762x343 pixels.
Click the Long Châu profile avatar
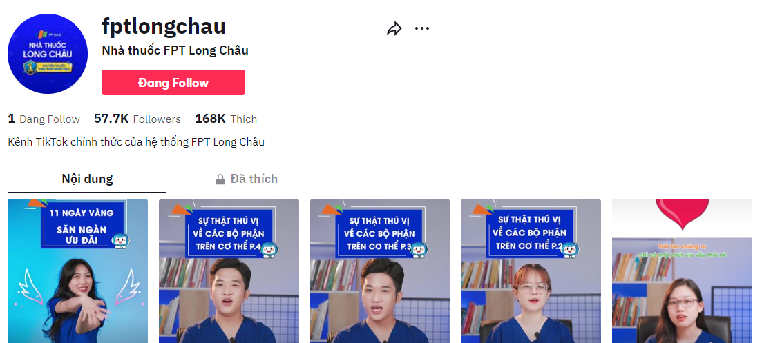(48, 54)
